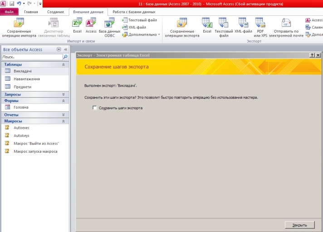This screenshot has height=232, width=323.
Task: Click the search magnifier icon
Action: (65, 57)
